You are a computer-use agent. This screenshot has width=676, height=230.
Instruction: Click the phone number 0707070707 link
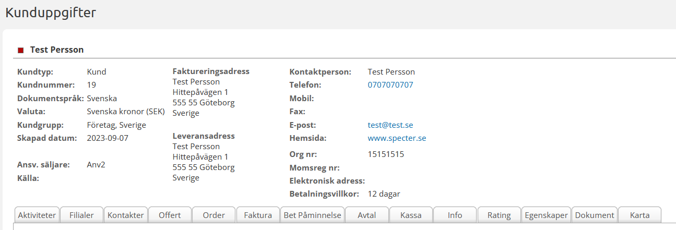(x=390, y=84)
